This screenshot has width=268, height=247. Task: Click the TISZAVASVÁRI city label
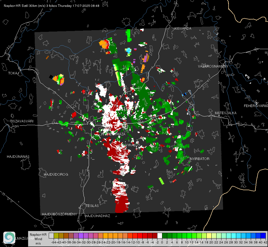22,121
